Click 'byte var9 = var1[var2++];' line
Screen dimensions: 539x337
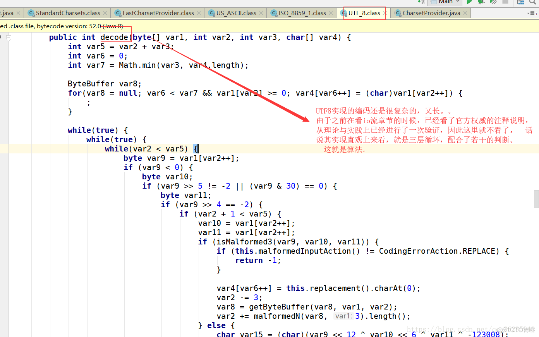(181, 158)
